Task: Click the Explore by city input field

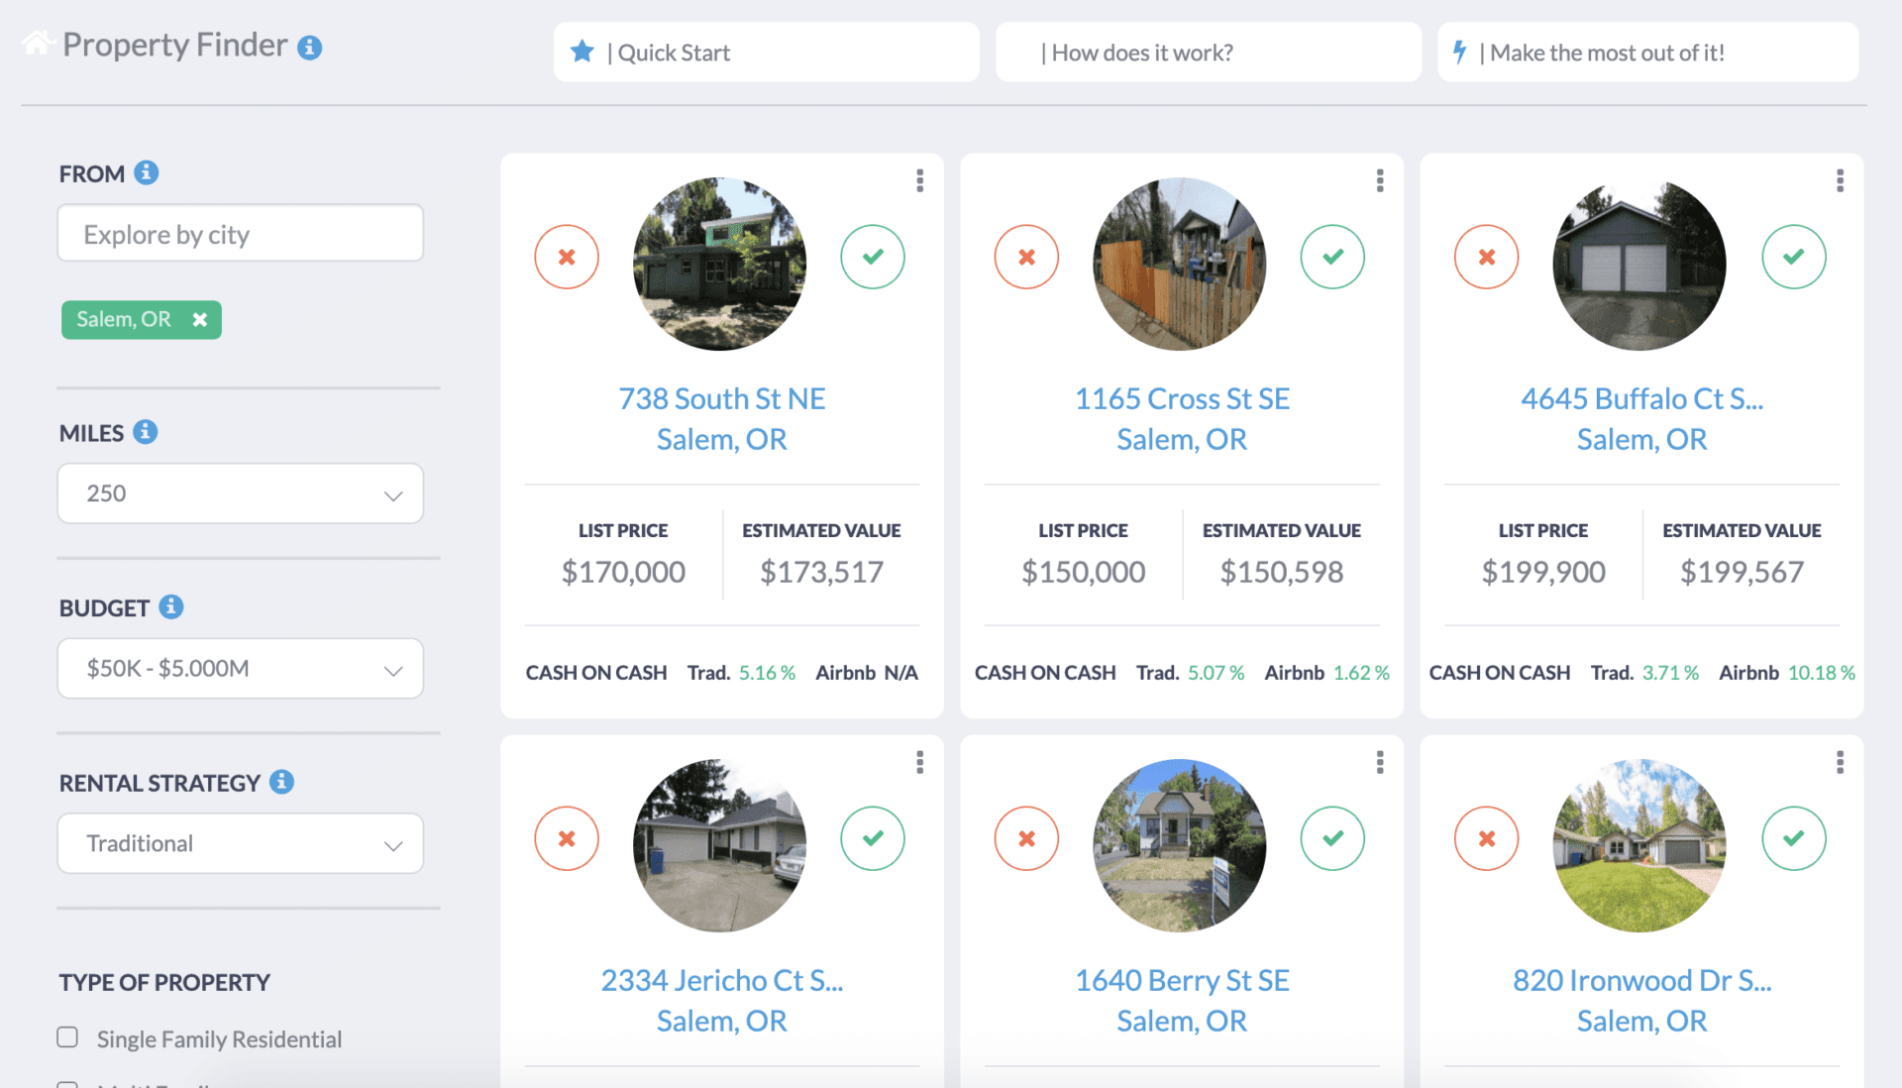Action: click(240, 233)
